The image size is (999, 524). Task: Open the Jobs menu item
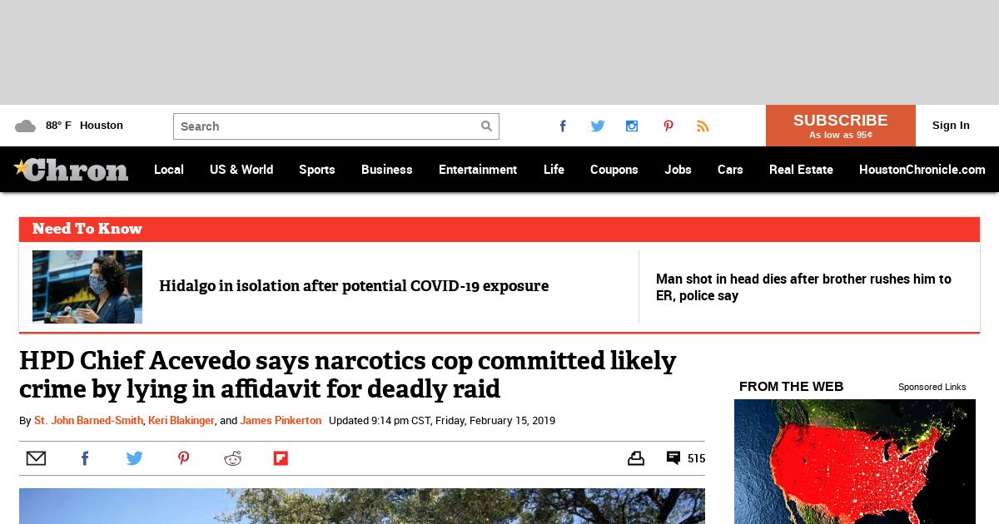point(678,170)
